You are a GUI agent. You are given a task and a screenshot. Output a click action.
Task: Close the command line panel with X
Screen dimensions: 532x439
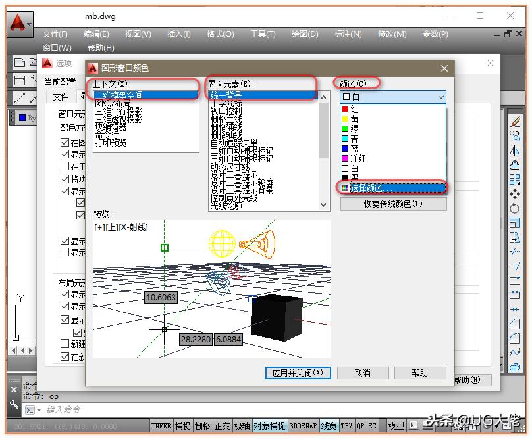tap(14, 390)
